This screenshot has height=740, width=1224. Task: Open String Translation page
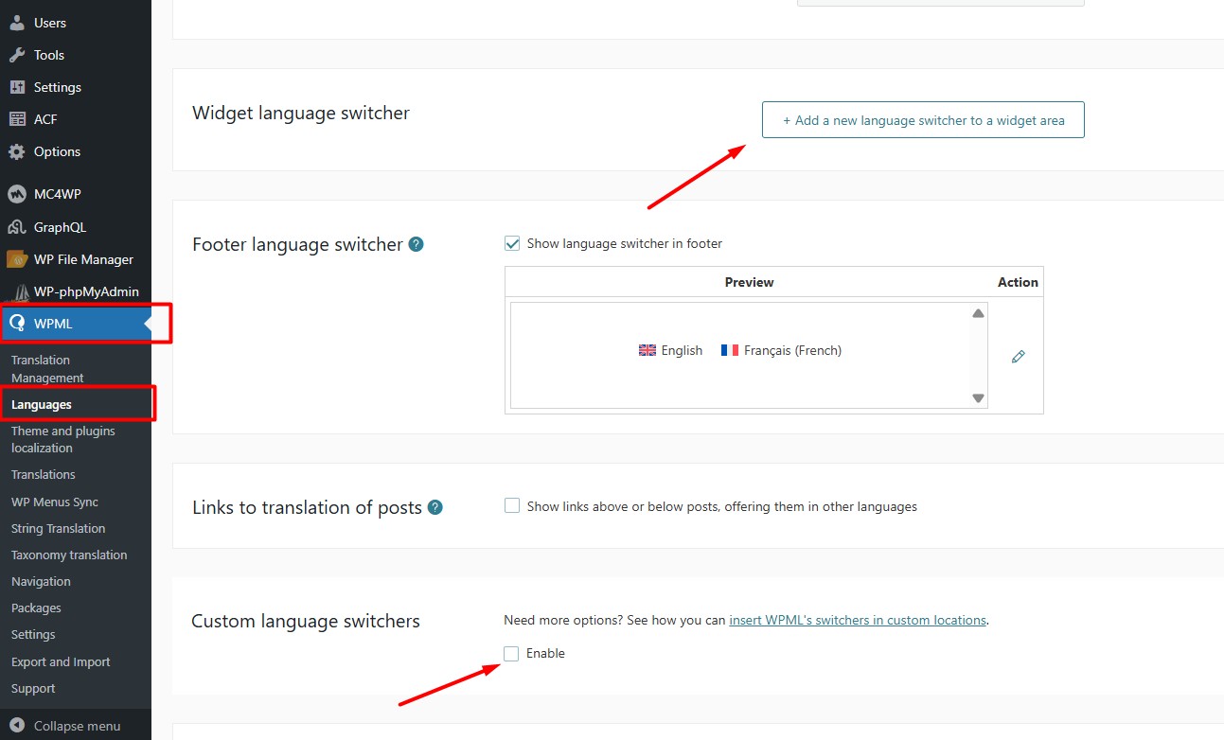click(x=59, y=528)
